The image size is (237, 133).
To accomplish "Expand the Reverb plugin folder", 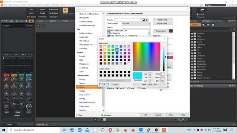I will pos(192,72).
